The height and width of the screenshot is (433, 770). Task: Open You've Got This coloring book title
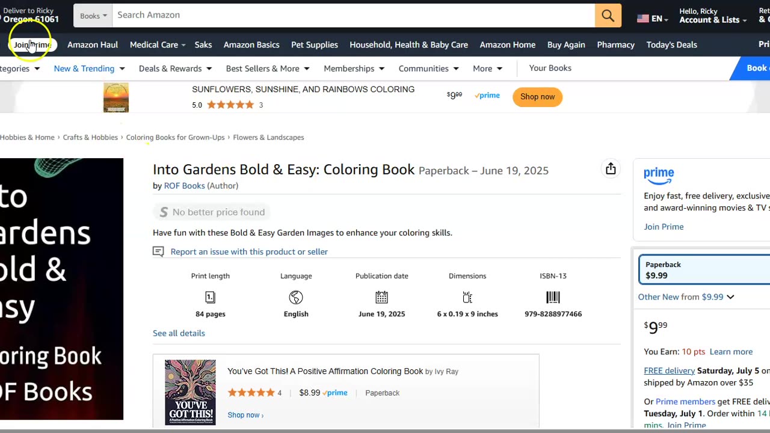click(325, 371)
